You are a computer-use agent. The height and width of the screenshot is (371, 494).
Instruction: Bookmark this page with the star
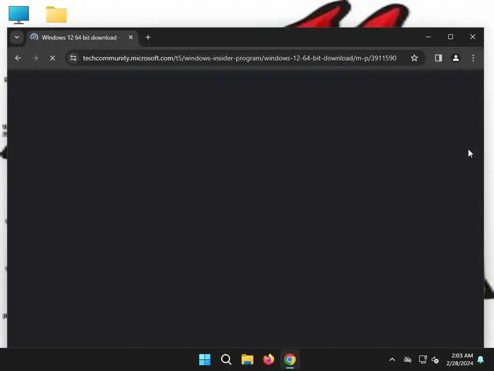414,58
